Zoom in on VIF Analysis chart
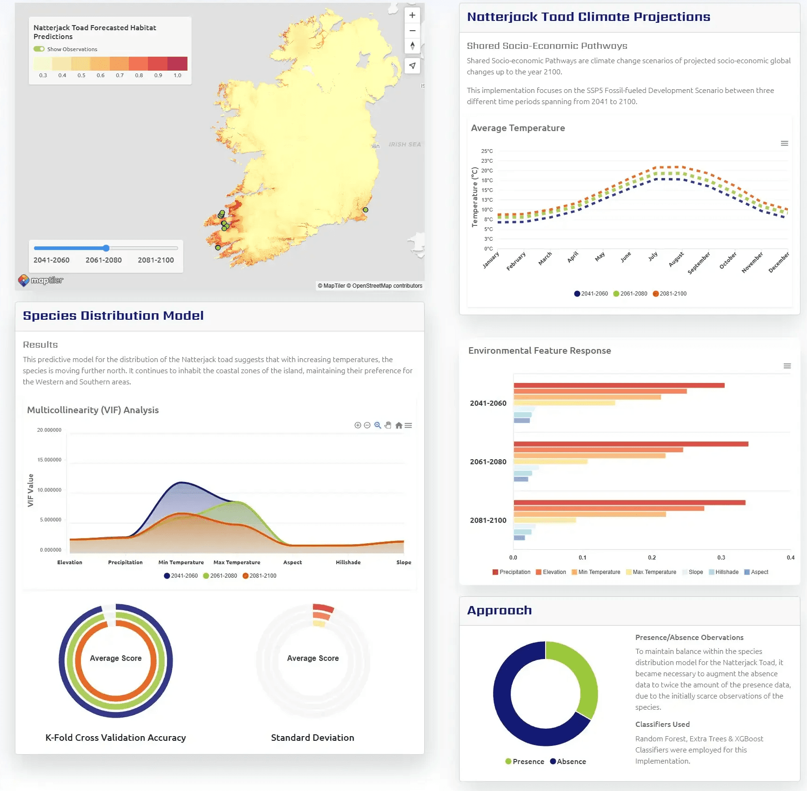Image resolution: width=807 pixels, height=791 pixels. click(x=358, y=425)
